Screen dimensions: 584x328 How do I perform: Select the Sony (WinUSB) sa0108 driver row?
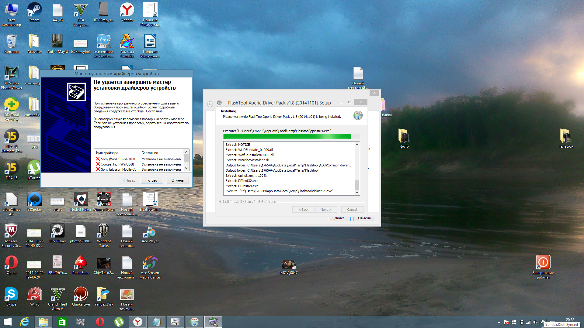pyautogui.click(x=119, y=159)
